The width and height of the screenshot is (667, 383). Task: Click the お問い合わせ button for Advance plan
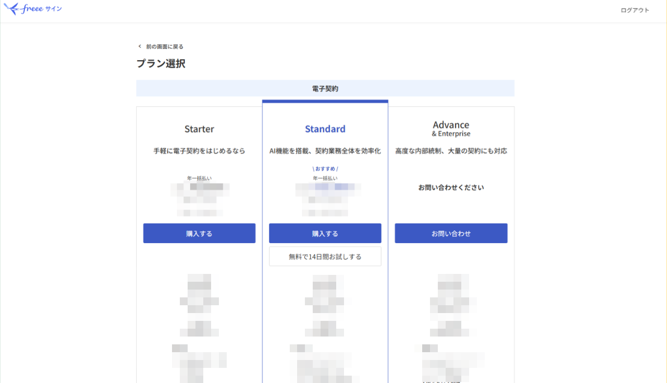[451, 233]
